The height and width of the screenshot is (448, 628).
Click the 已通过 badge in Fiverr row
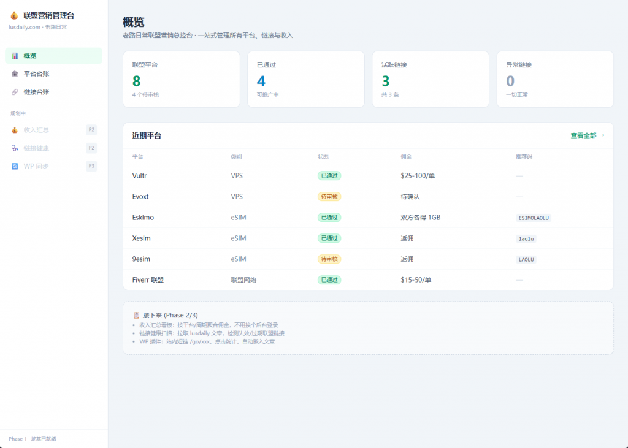(329, 280)
